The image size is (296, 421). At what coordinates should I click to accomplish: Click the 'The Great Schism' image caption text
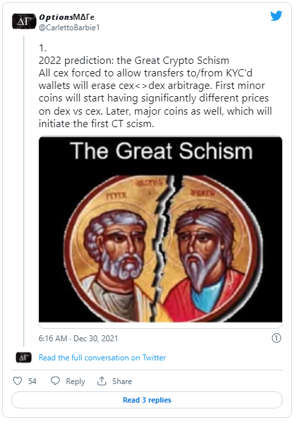pyautogui.click(x=161, y=151)
